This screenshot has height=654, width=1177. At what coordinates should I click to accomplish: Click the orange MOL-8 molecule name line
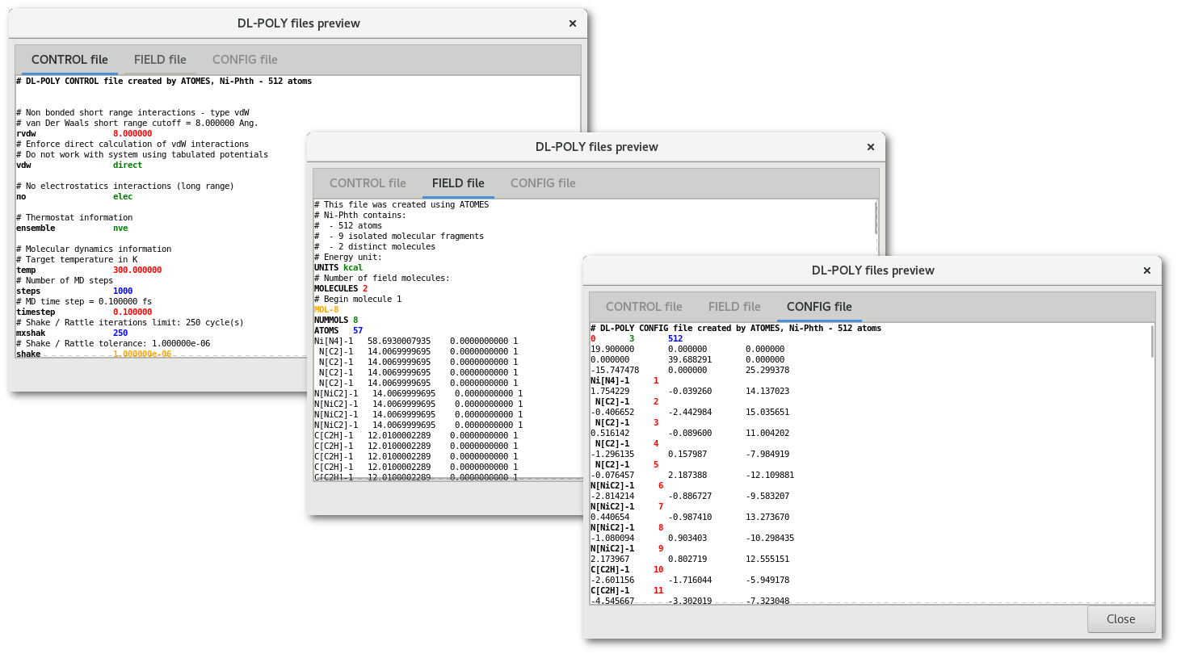[326, 309]
